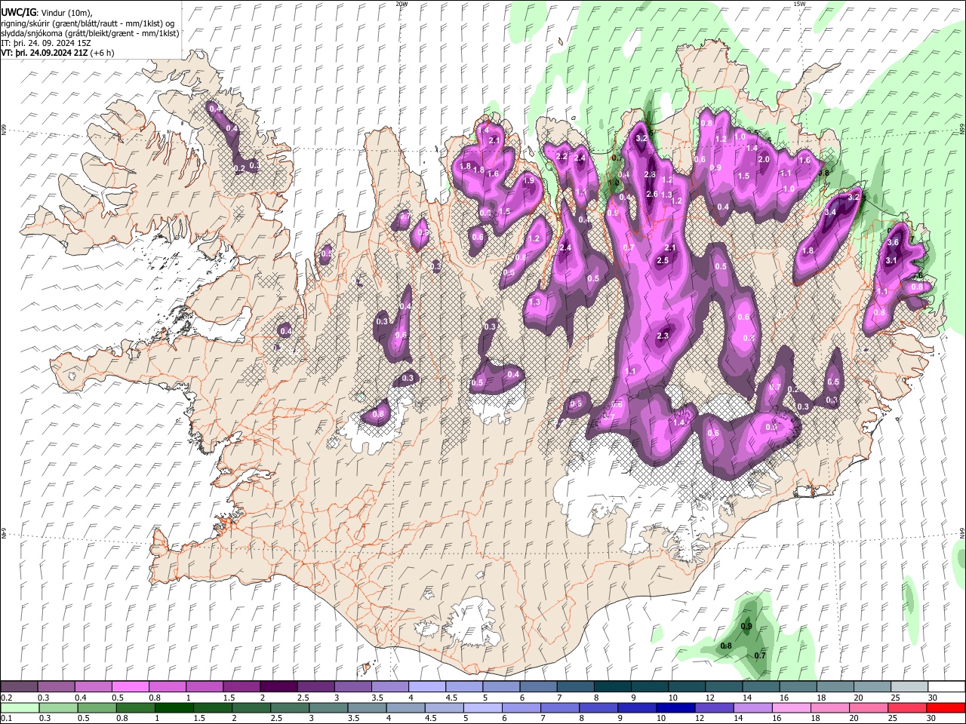966x724 pixels.
Task: Select the grey-purple swatch between 0.2 and 0.3
Action: tap(19, 687)
